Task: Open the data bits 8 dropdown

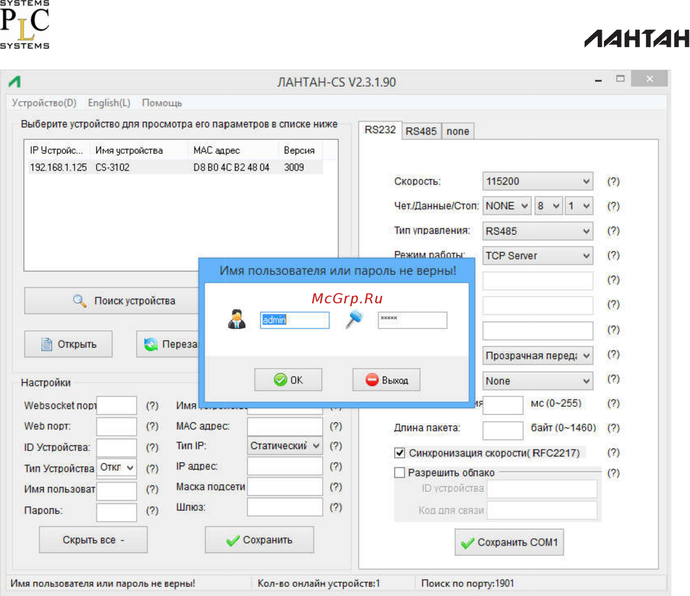Action: (548, 206)
